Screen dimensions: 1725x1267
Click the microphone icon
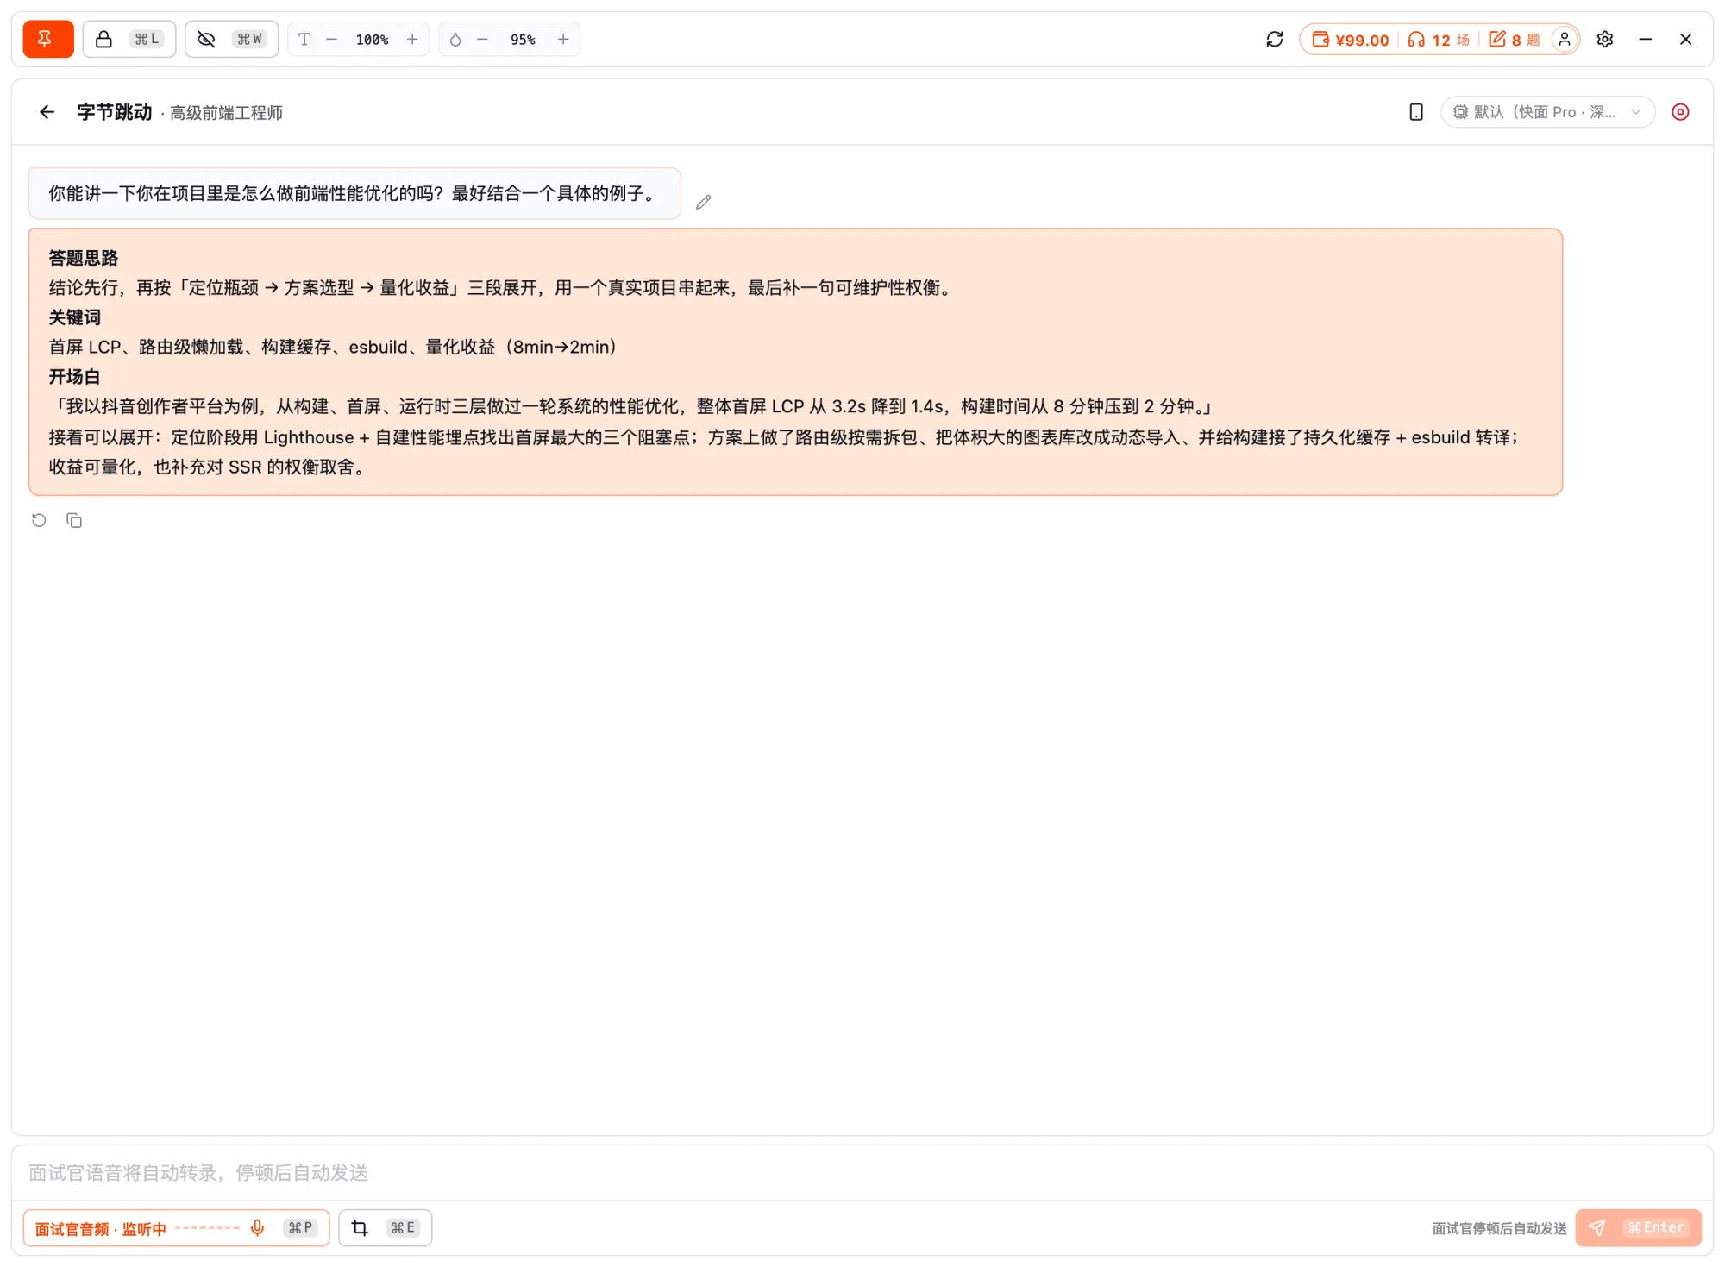pos(257,1228)
